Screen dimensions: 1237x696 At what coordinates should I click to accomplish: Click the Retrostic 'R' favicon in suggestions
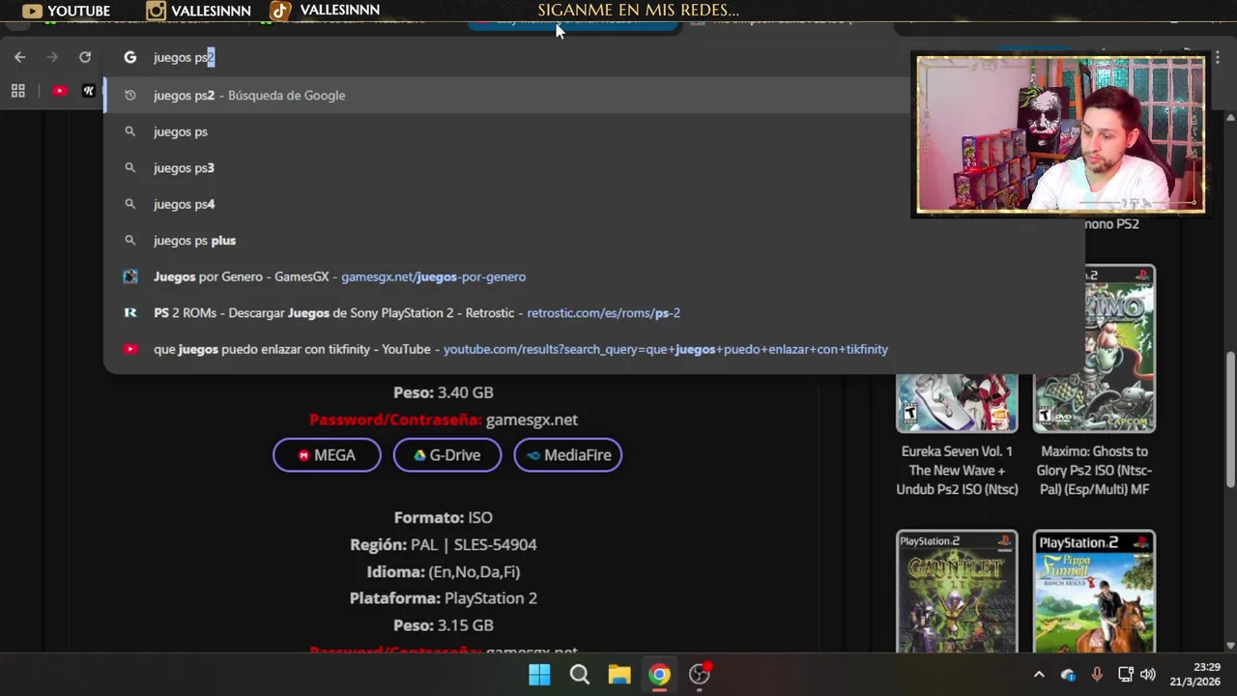pyautogui.click(x=130, y=312)
